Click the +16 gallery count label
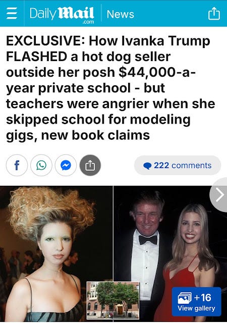Image resolution: width=227 pixels, height=323 pixels. (x=203, y=297)
